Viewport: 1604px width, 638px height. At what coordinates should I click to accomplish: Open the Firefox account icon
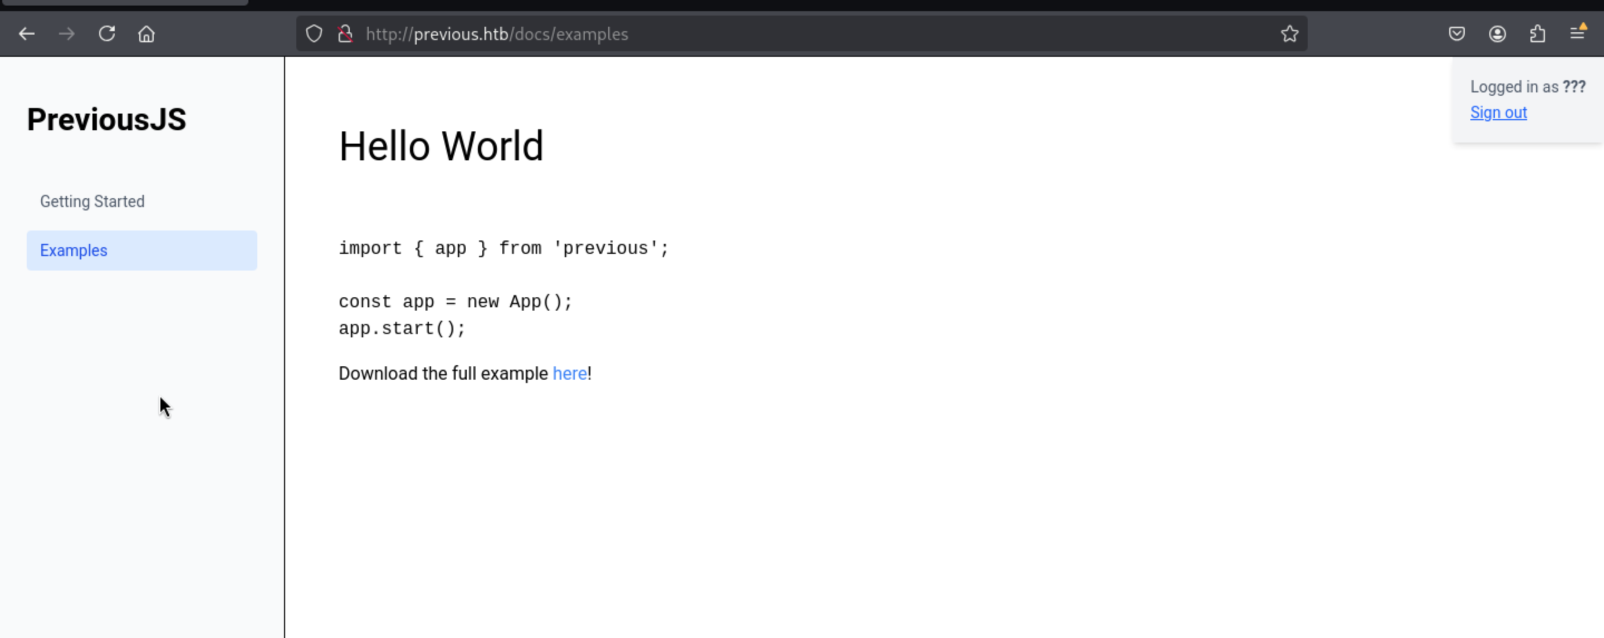pyautogui.click(x=1497, y=33)
